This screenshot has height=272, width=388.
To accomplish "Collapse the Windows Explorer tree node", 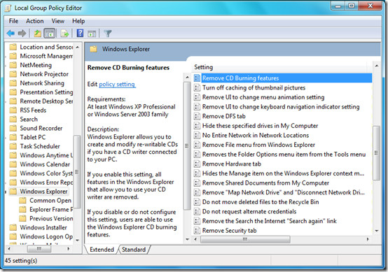I will pyautogui.click(x=6, y=192).
